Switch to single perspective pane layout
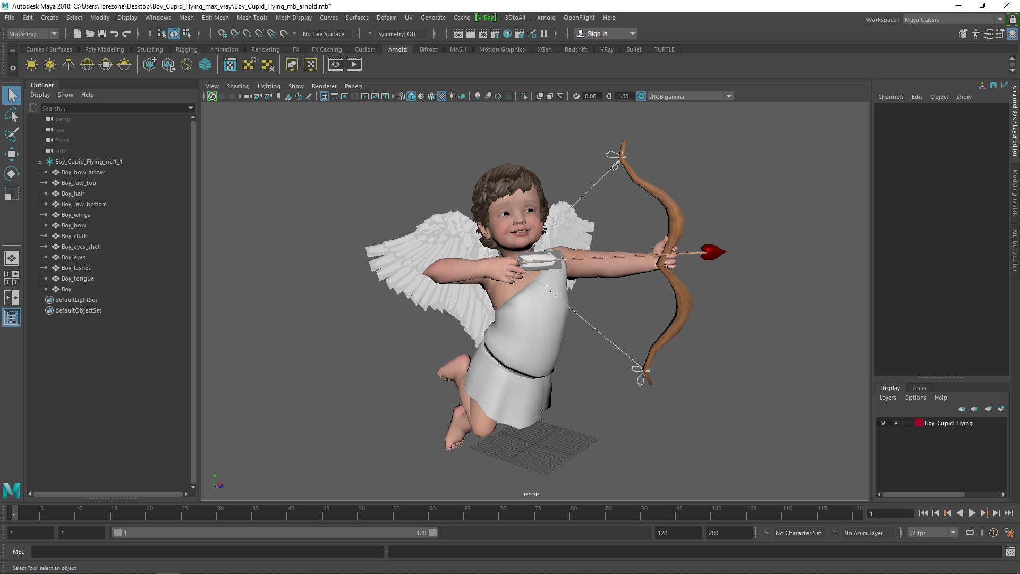Viewport: 1020px width, 574px height. point(12,258)
